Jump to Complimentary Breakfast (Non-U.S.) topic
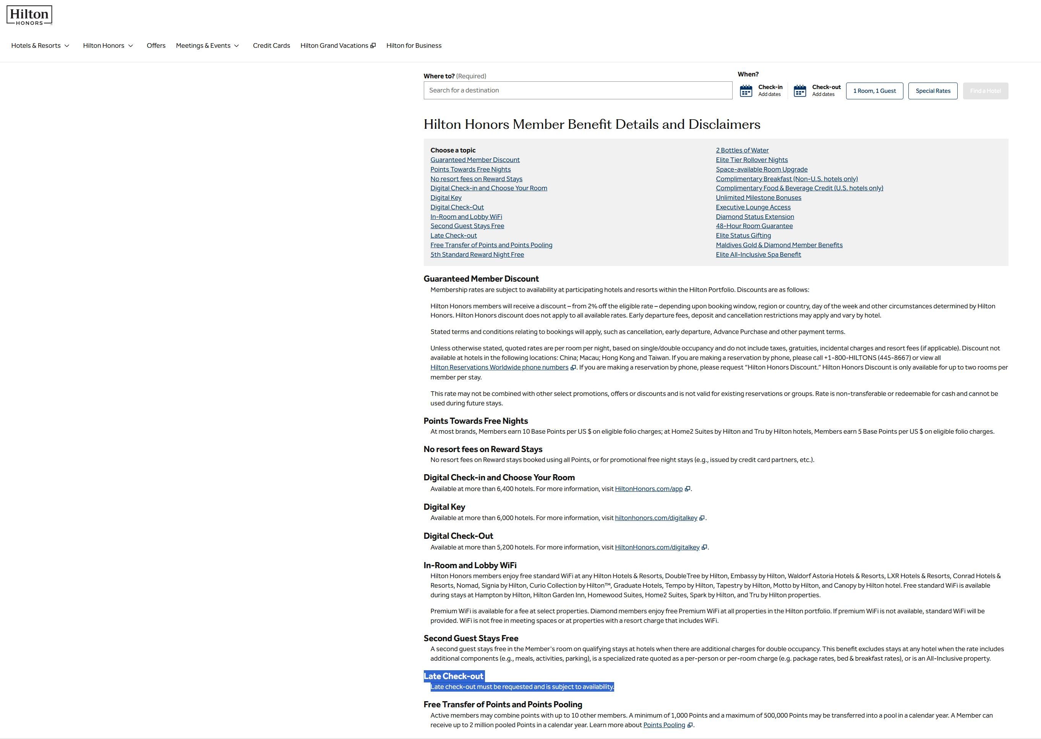1041x739 pixels. (x=786, y=179)
